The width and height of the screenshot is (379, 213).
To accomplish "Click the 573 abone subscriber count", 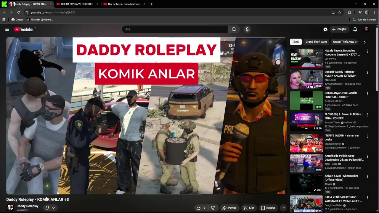I will pos(22,210).
